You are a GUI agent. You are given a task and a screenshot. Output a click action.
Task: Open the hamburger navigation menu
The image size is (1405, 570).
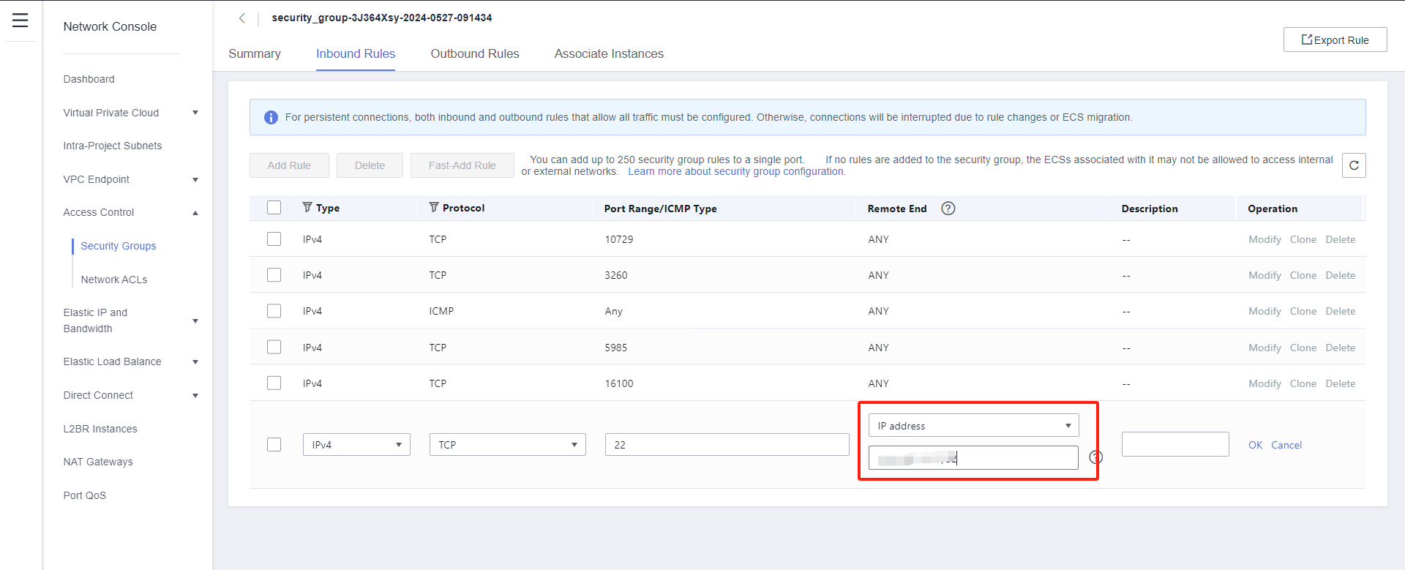point(20,20)
